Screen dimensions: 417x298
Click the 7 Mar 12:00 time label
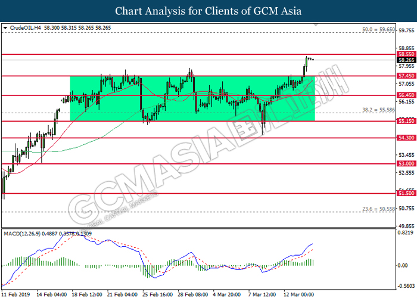point(262,294)
